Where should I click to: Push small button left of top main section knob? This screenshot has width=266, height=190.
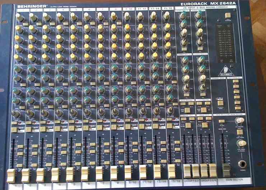click(x=221, y=121)
